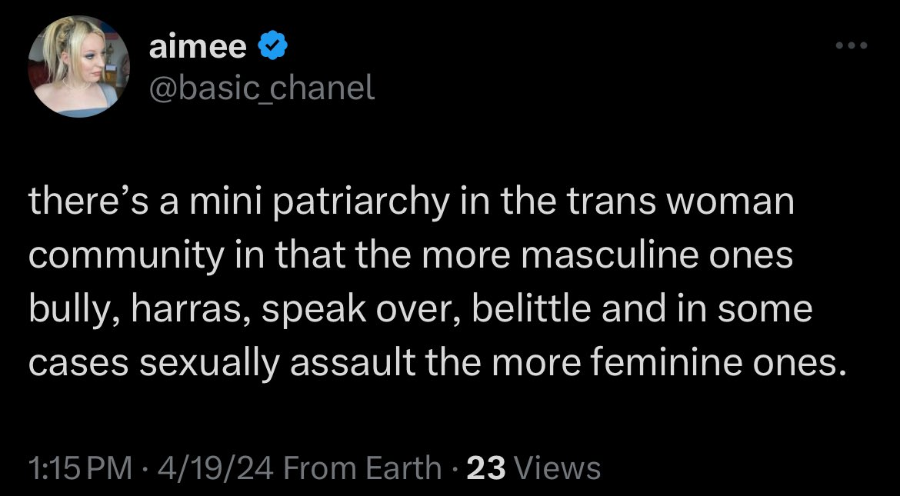Viewport: 900px width, 496px height.
Task: Click the display name "aimee"
Action: (x=199, y=48)
